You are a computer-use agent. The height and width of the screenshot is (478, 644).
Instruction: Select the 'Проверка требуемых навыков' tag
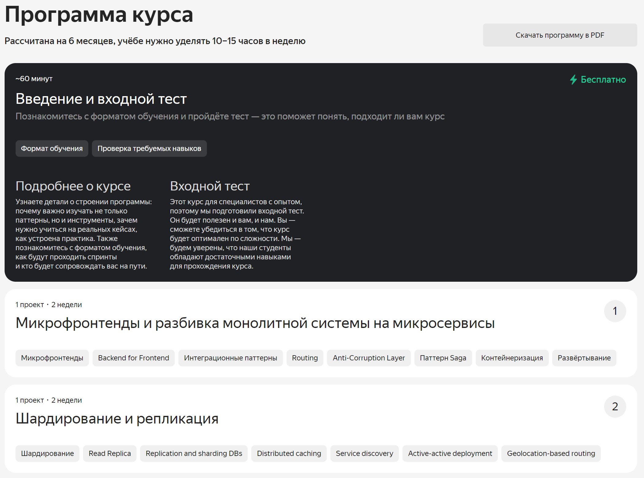(149, 148)
